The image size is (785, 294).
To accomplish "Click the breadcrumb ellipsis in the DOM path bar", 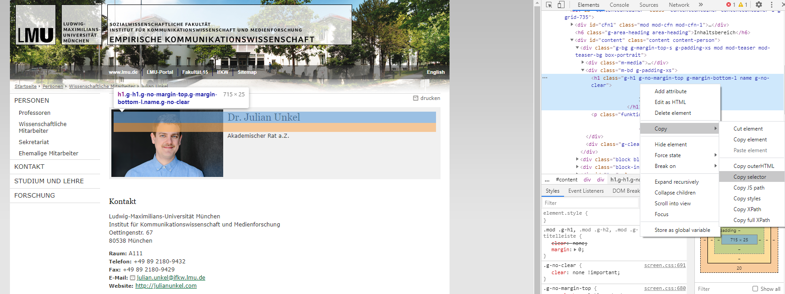I will (x=547, y=180).
